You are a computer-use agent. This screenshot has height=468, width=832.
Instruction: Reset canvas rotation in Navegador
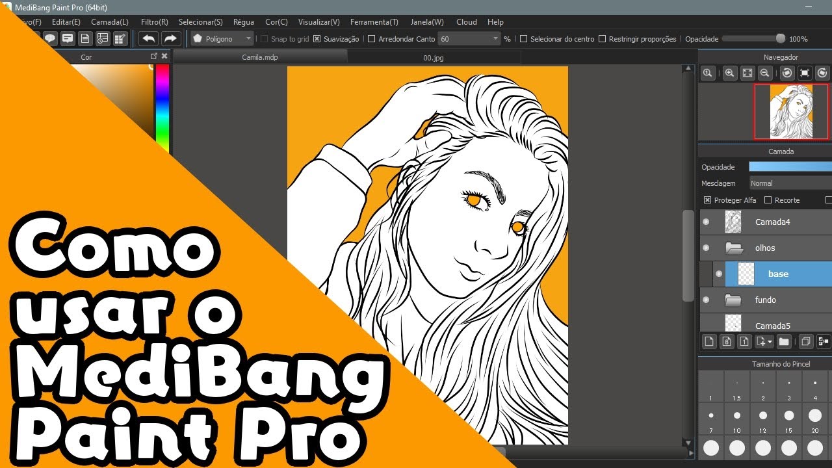(805, 73)
